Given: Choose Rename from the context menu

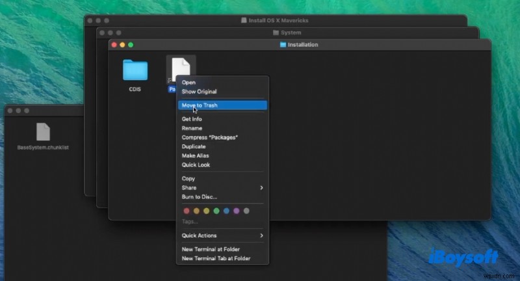Looking at the screenshot, I should 222,128.
